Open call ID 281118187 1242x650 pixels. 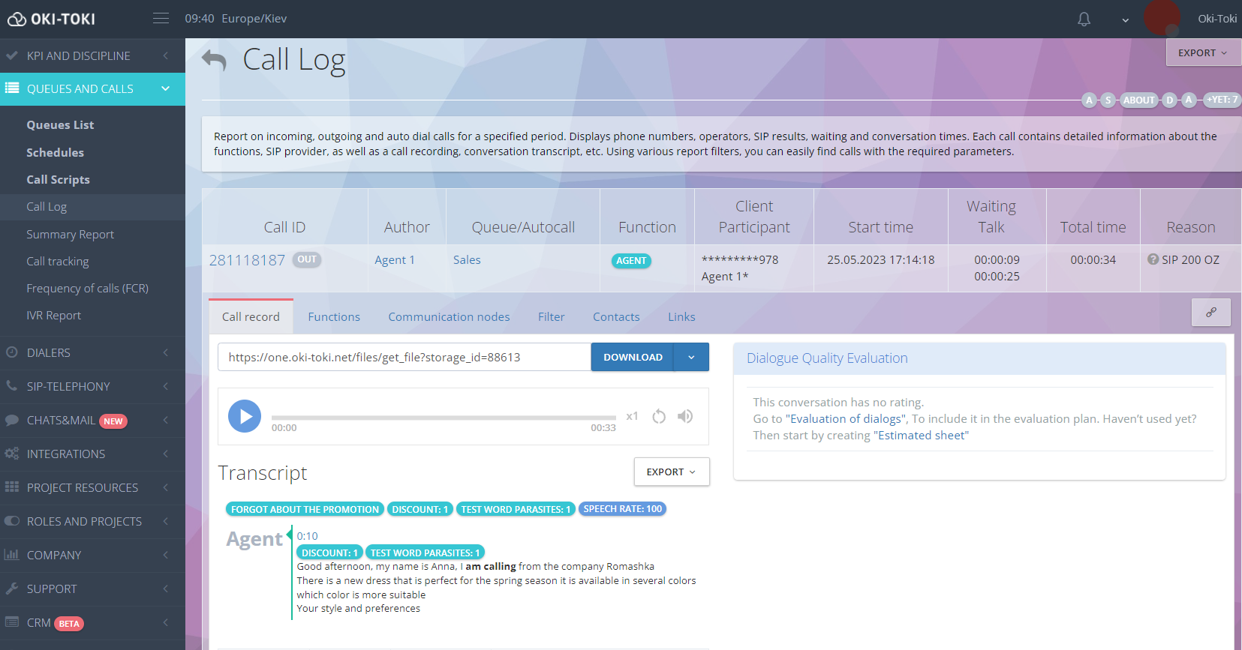(x=247, y=260)
